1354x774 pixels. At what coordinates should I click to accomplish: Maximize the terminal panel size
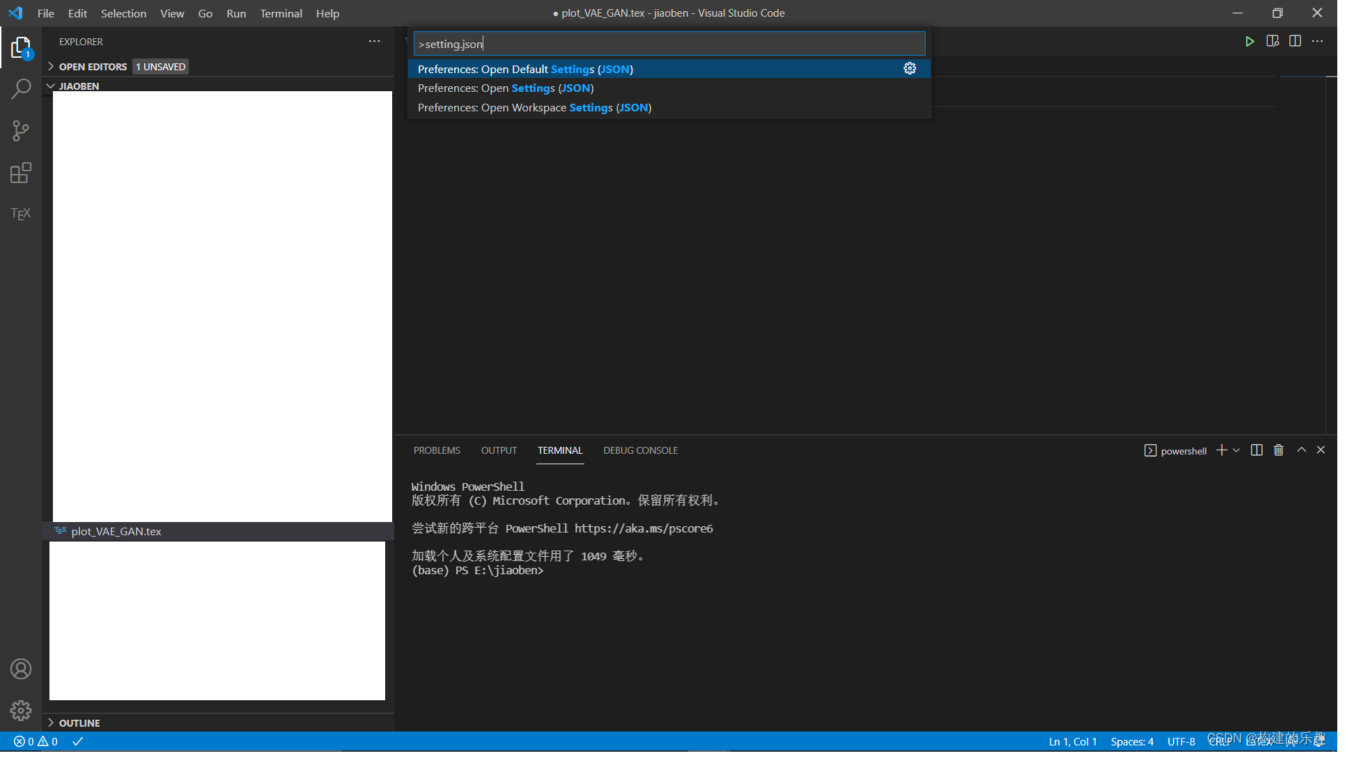[x=1301, y=450]
